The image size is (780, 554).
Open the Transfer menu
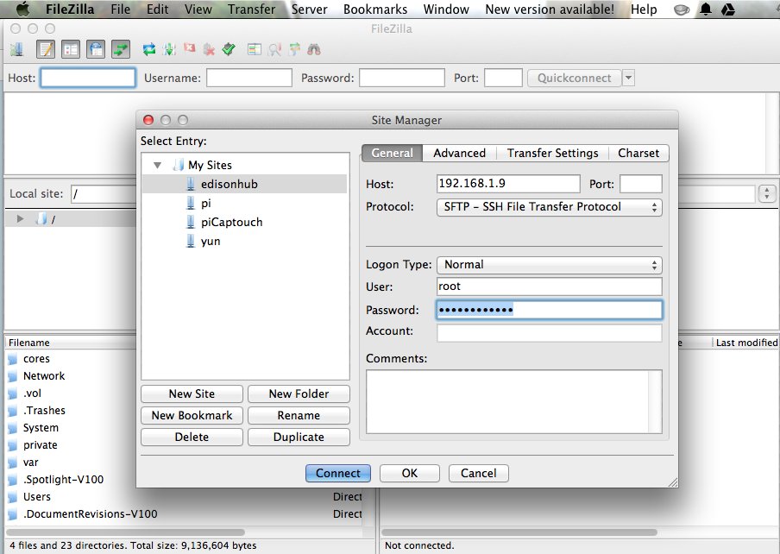(251, 9)
